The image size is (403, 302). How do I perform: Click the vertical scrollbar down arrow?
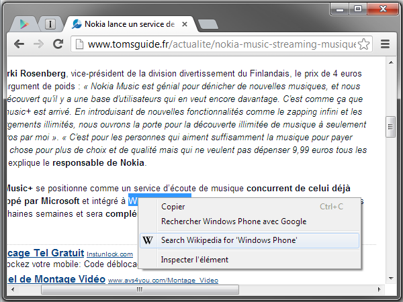click(x=391, y=278)
